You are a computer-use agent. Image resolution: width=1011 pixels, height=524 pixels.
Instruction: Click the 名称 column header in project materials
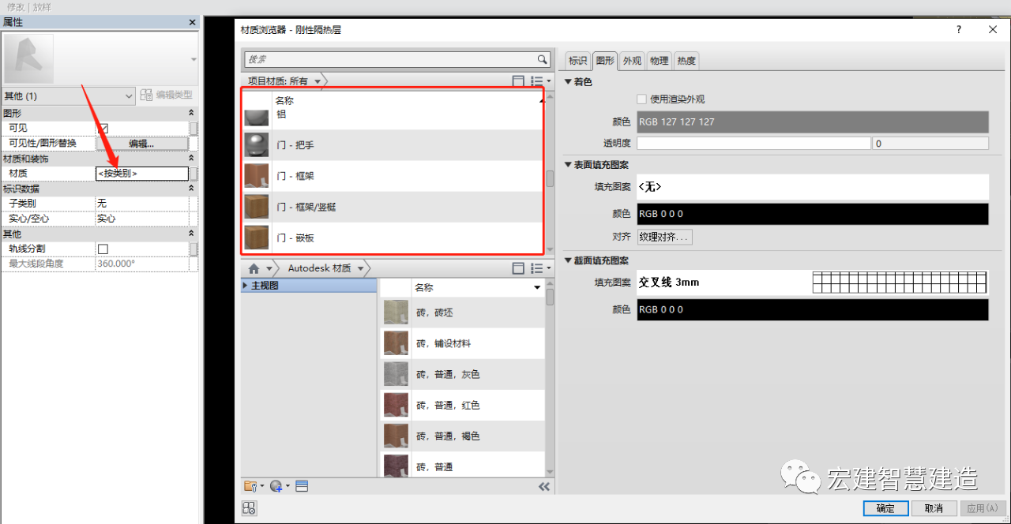pyautogui.click(x=284, y=101)
